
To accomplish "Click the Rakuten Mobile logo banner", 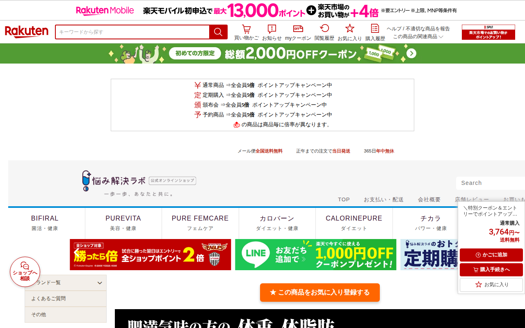I will tap(105, 10).
